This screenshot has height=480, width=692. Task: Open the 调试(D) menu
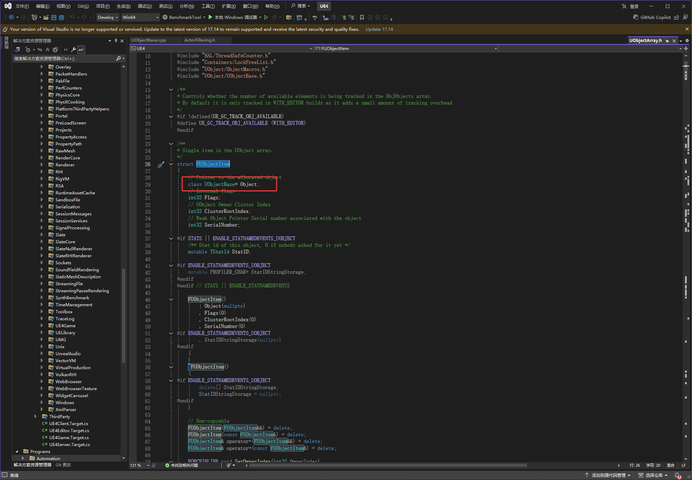coord(144,6)
